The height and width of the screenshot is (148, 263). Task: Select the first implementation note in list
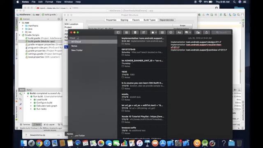[142, 41]
